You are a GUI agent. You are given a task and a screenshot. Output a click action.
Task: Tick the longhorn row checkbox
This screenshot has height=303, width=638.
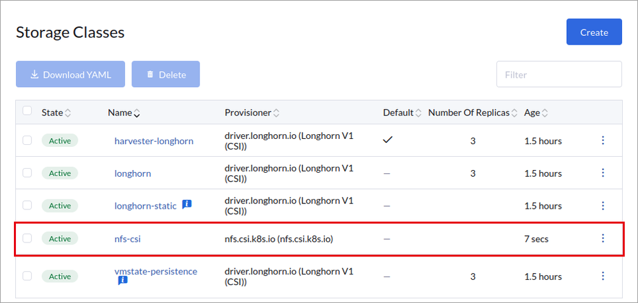(27, 173)
